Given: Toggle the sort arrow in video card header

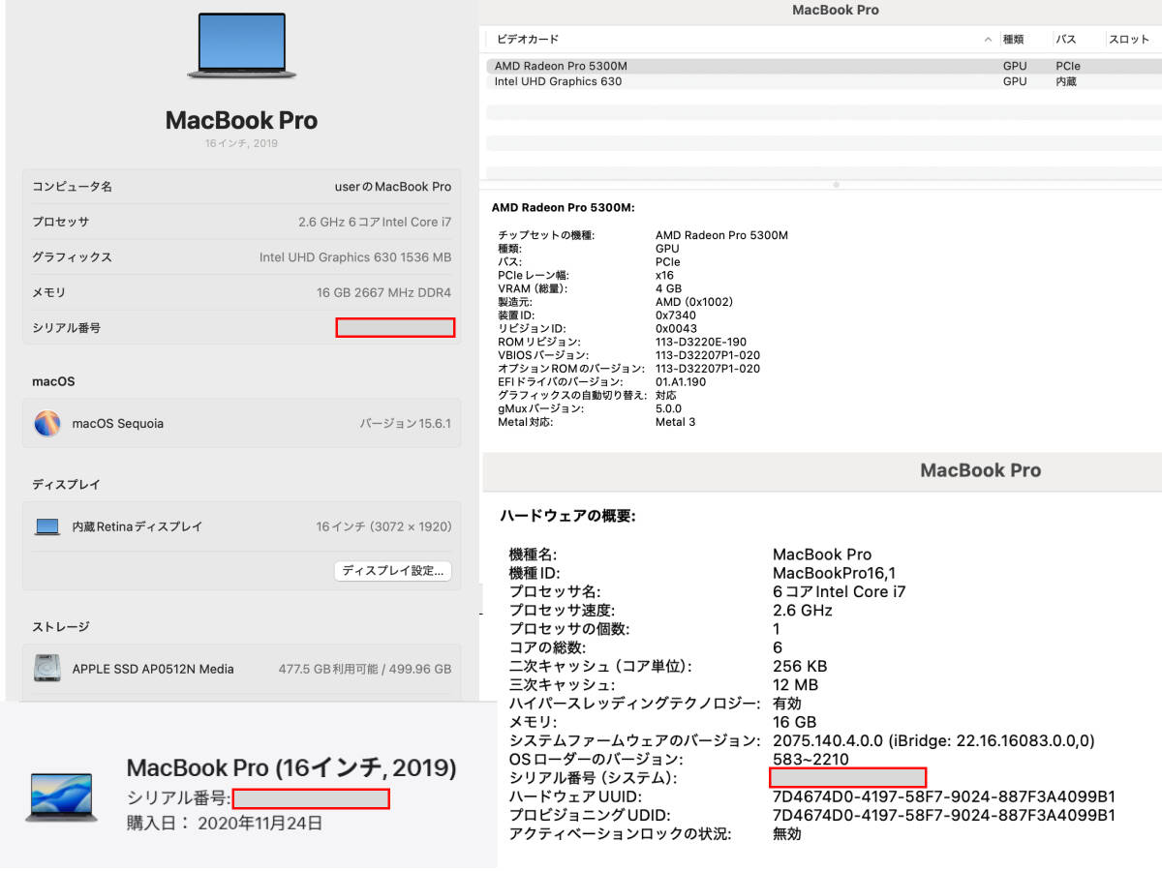Looking at the screenshot, I should (x=988, y=40).
